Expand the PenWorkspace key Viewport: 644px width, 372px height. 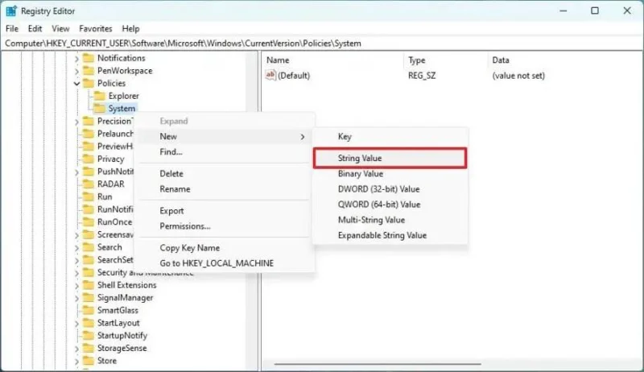[76, 72]
